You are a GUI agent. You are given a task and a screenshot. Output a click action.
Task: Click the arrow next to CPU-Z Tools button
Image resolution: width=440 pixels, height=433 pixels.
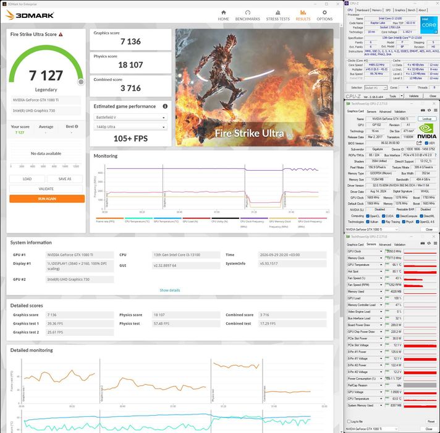coord(402,96)
